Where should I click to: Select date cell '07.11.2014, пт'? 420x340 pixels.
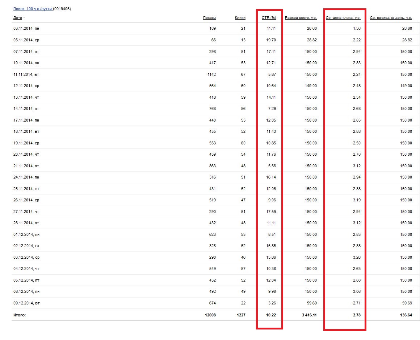[26, 52]
